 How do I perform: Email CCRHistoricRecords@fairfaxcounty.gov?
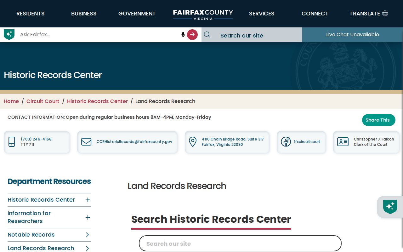point(134,142)
